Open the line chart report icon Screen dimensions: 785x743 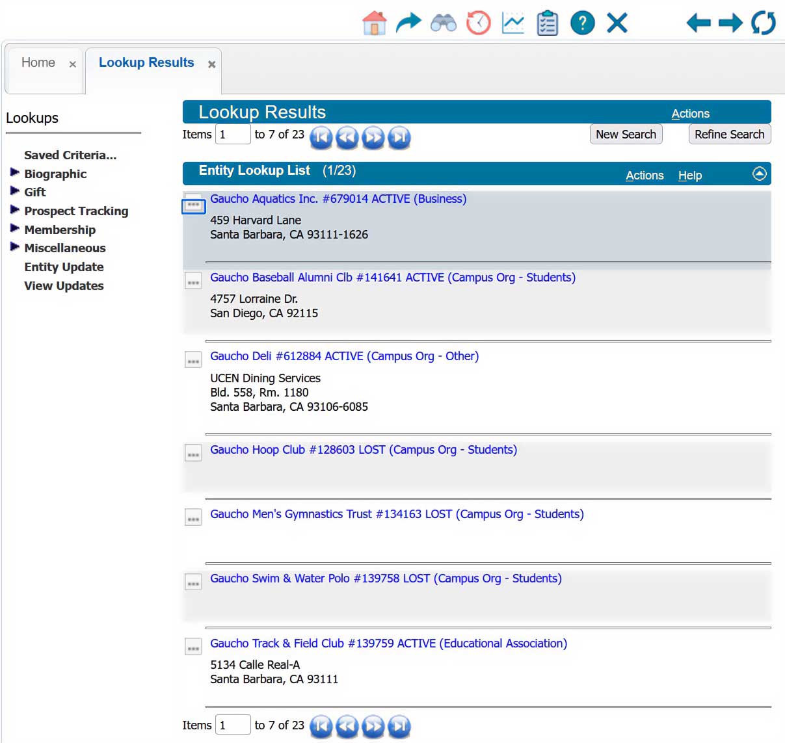point(513,23)
